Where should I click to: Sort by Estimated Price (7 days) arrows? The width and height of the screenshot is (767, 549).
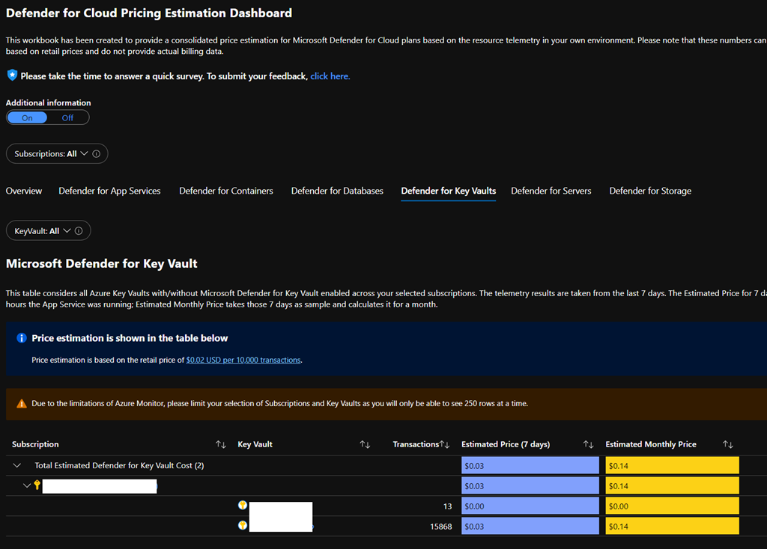pos(589,444)
